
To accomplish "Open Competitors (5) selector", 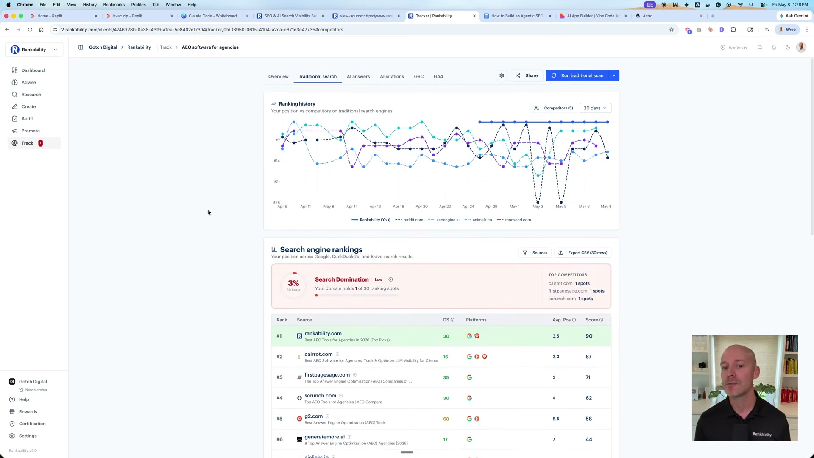I will pos(554,108).
